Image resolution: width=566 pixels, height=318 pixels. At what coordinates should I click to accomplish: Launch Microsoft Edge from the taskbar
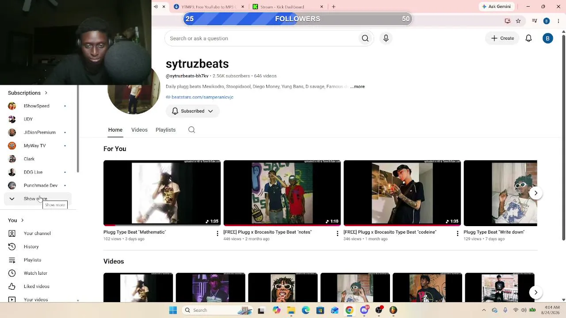306,310
